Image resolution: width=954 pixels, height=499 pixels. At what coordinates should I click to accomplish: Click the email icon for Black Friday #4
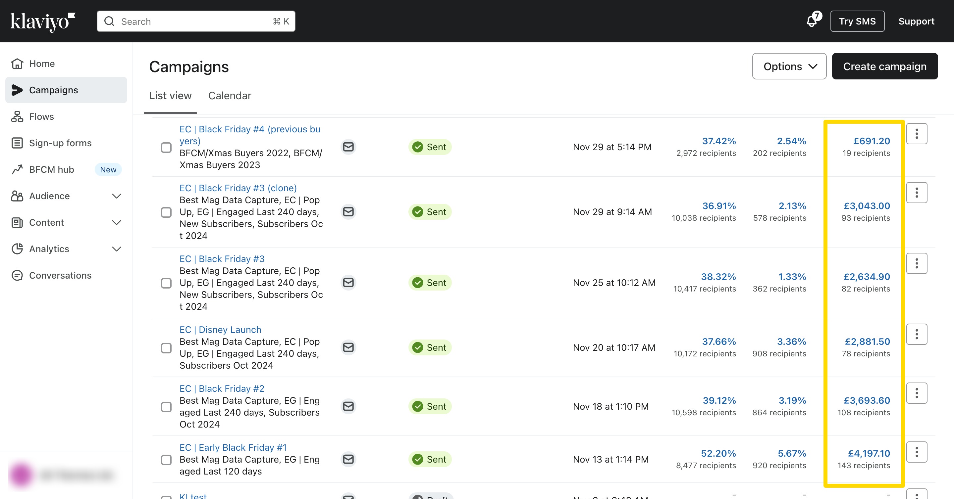pyautogui.click(x=348, y=147)
